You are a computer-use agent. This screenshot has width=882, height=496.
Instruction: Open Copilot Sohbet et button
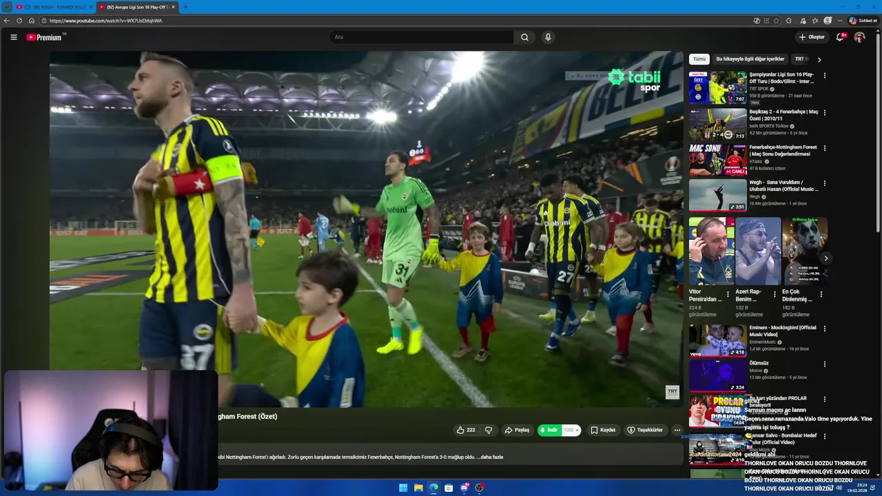[863, 21]
